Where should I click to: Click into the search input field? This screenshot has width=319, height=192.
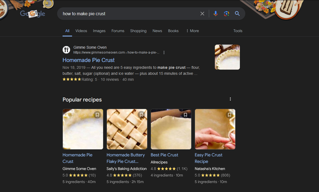pos(128,14)
